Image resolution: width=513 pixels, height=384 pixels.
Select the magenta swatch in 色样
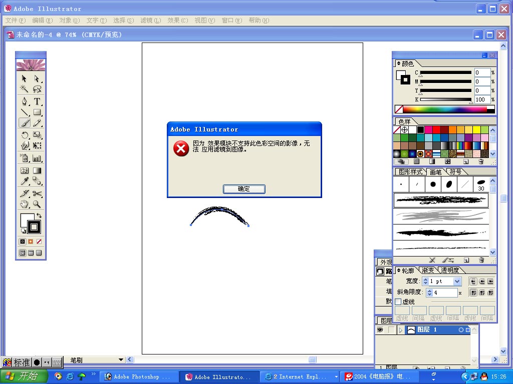[428, 129]
